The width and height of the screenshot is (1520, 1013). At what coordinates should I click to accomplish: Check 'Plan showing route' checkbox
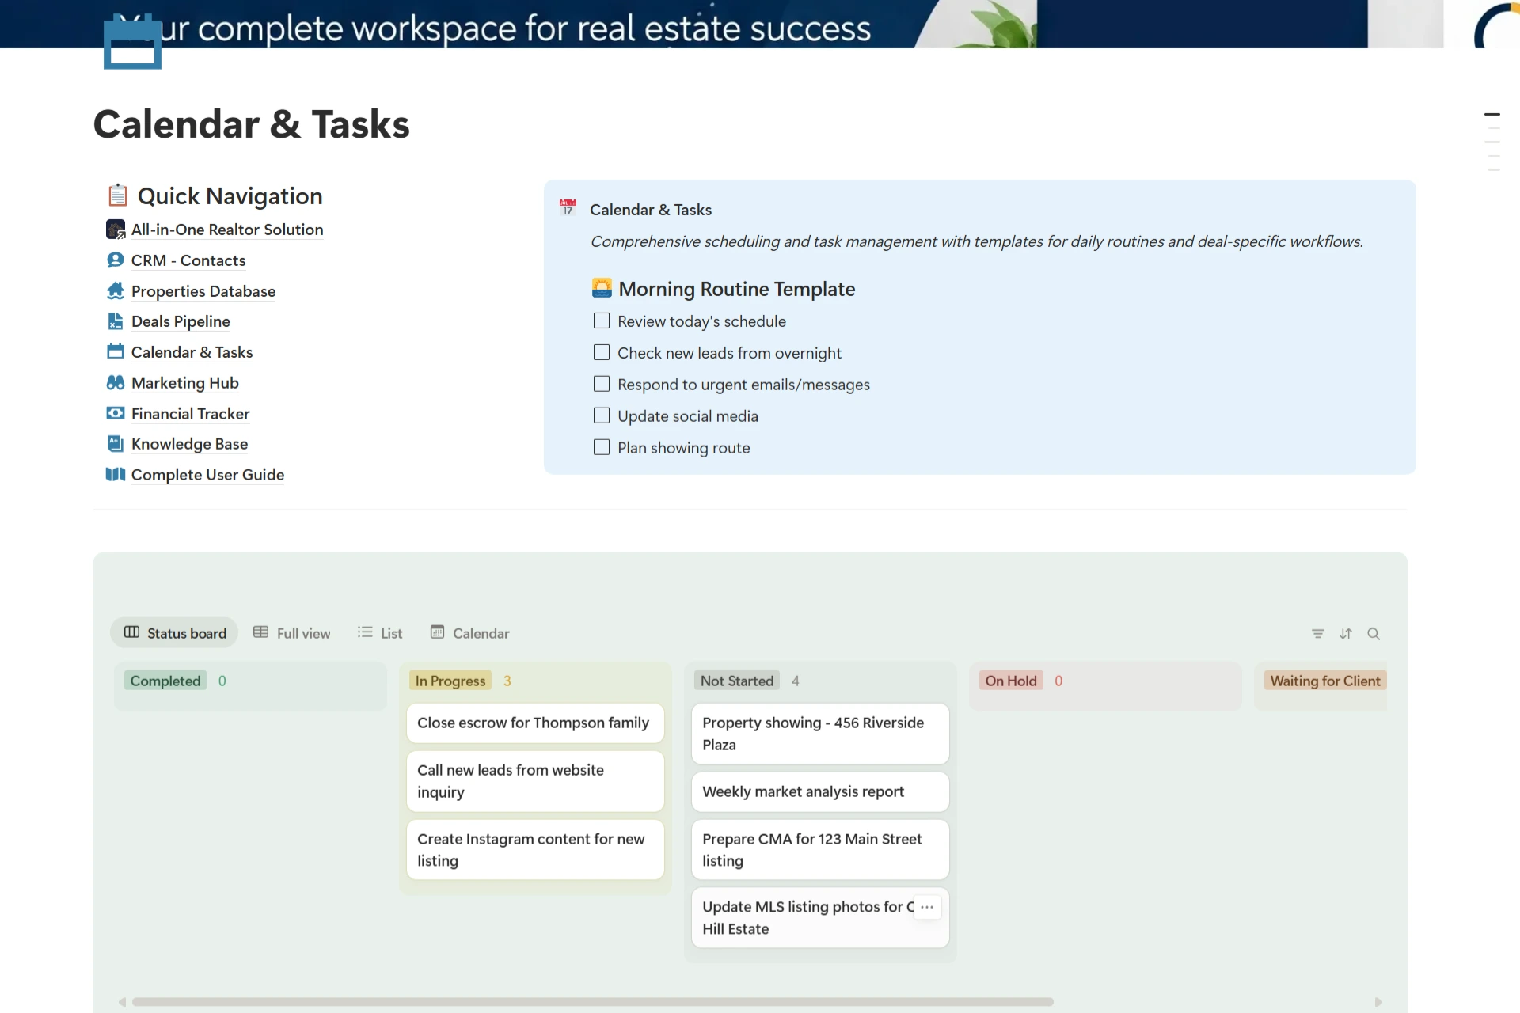pyautogui.click(x=602, y=448)
